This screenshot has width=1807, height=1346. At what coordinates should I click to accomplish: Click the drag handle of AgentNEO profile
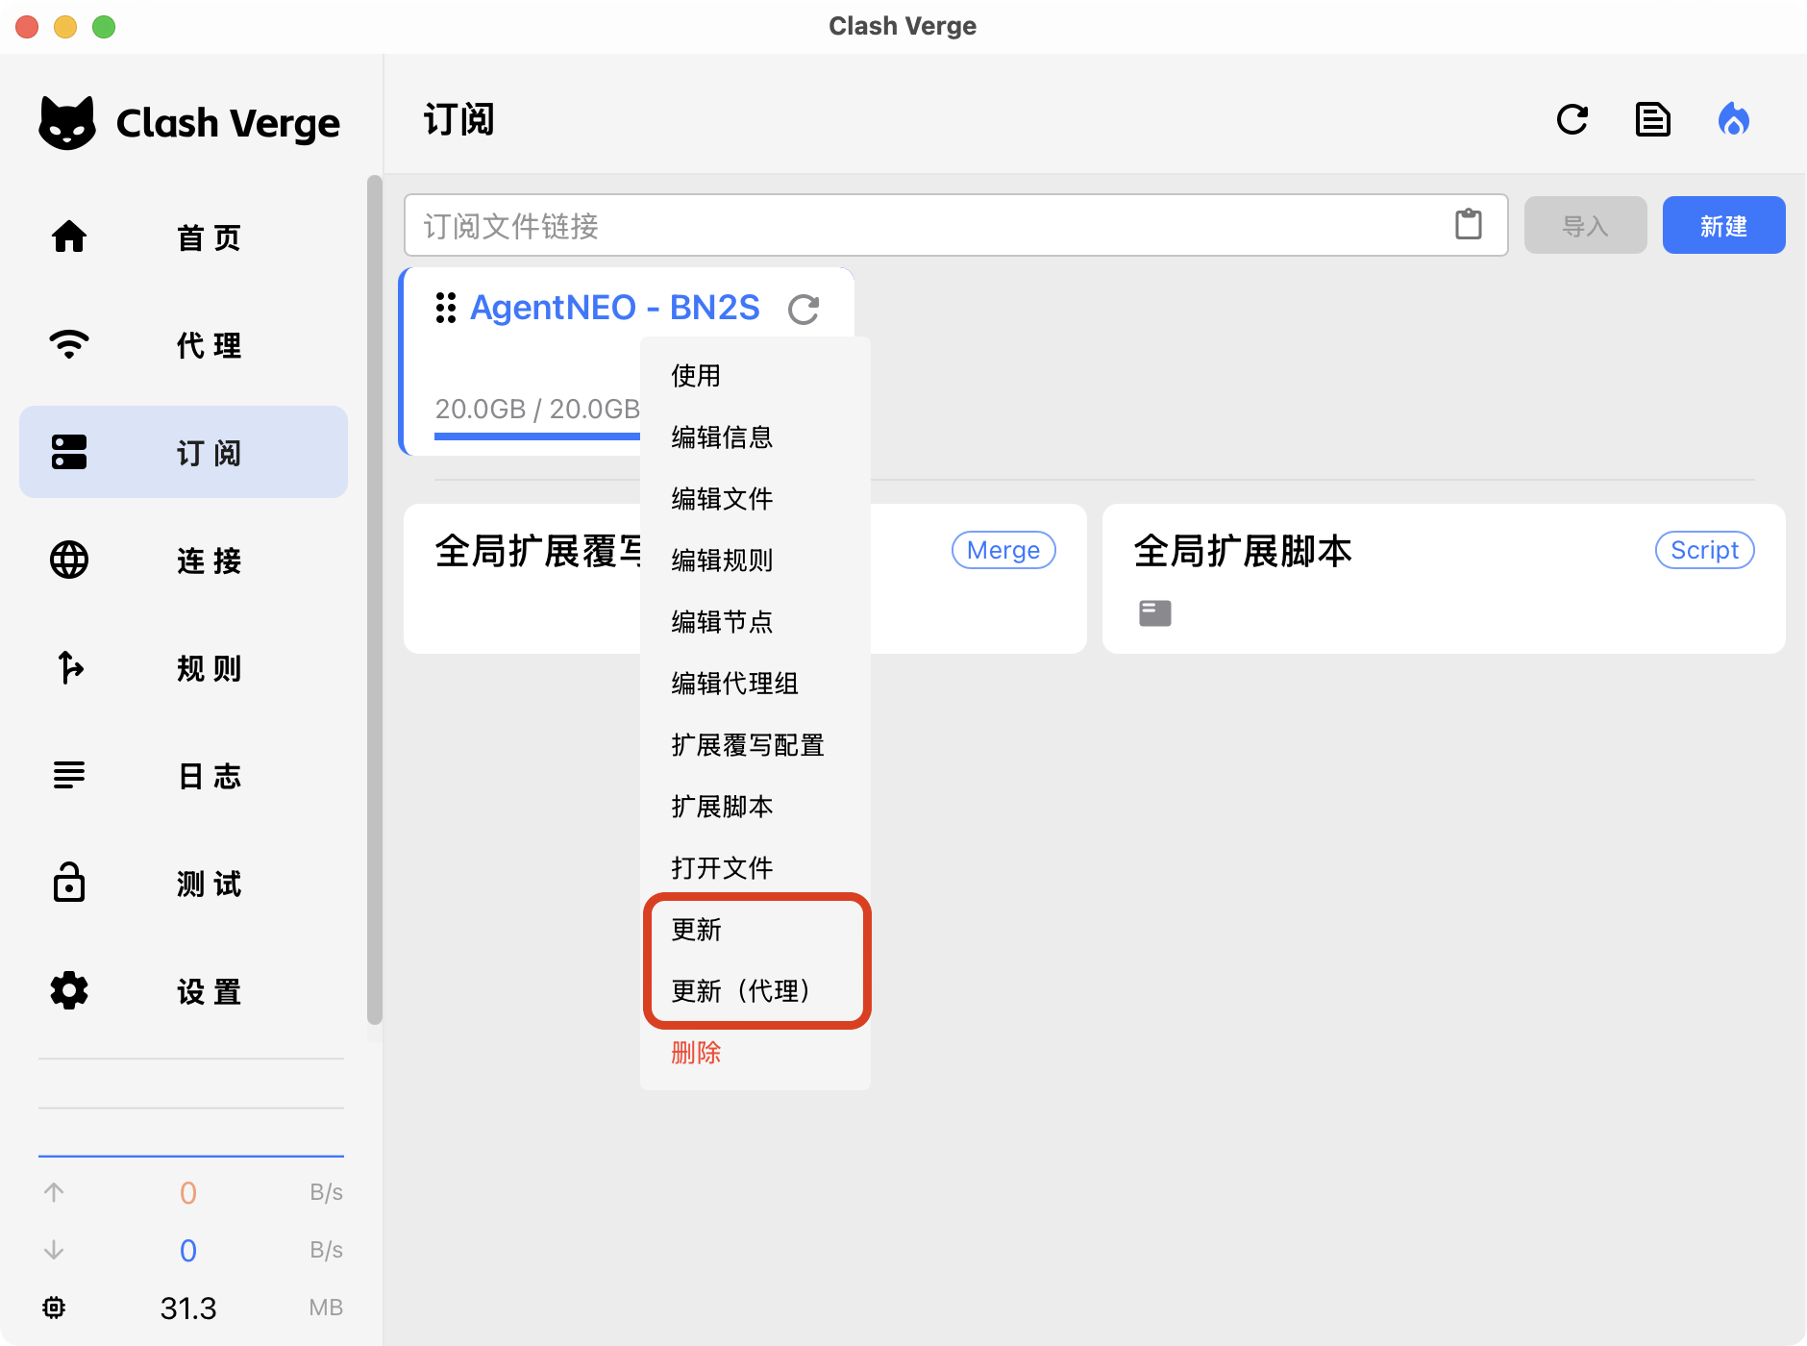(446, 308)
